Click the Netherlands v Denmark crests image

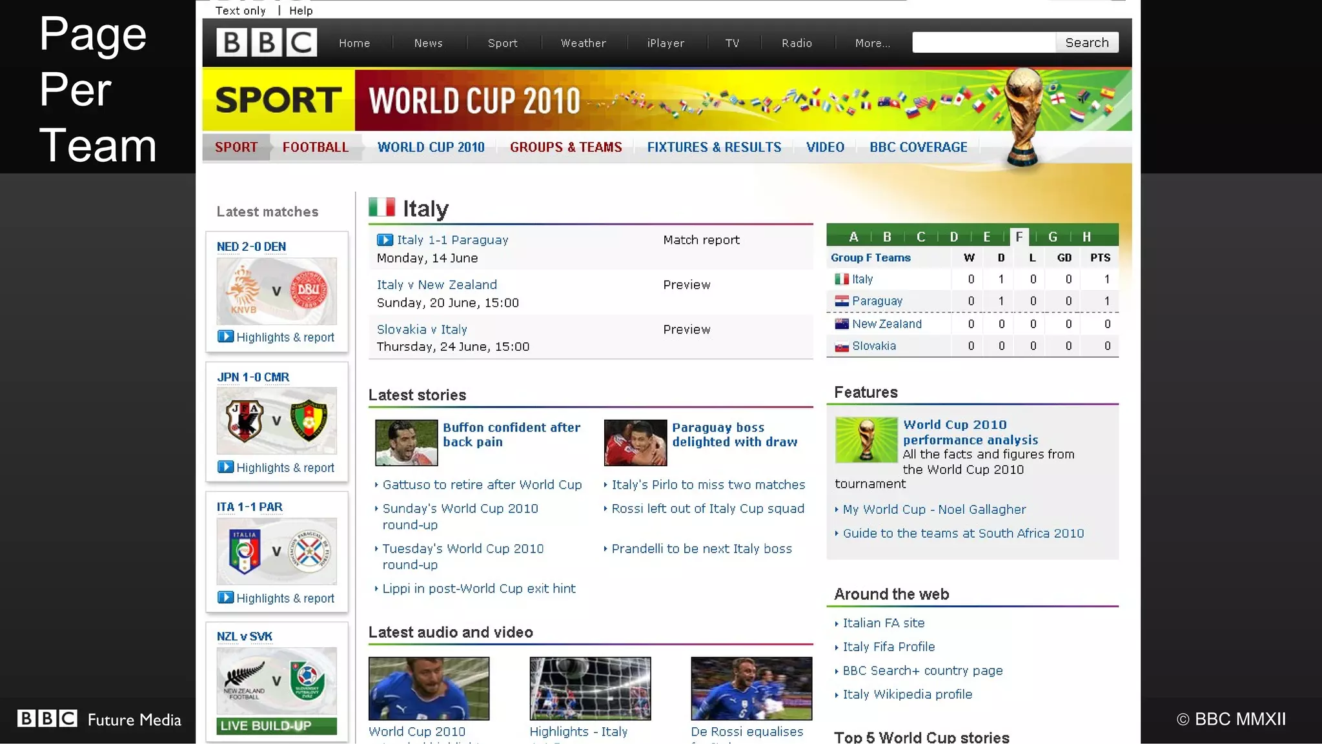(276, 291)
